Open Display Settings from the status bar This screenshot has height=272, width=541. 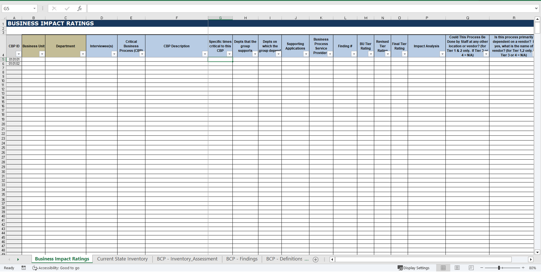413,268
